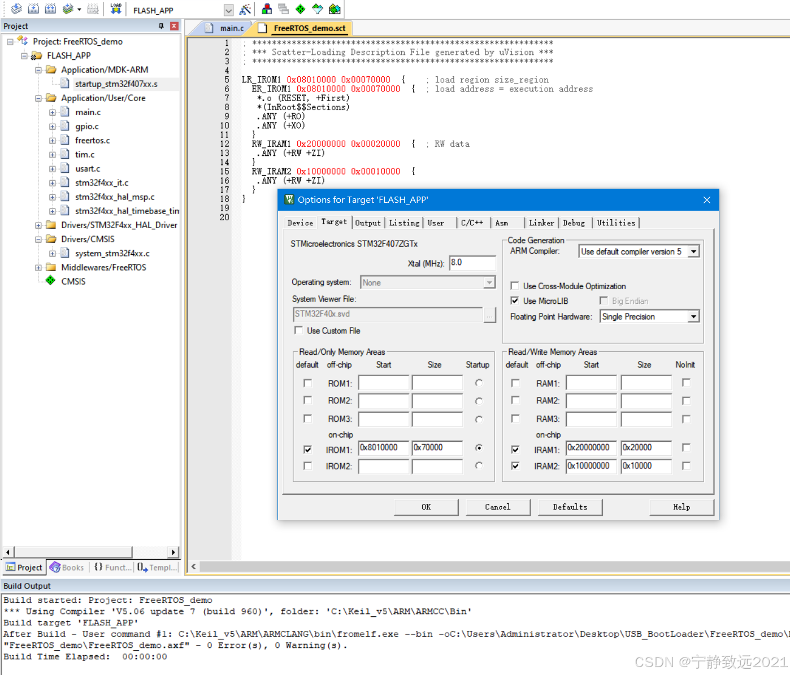Uncheck the IROM1 default checkbox

(307, 450)
